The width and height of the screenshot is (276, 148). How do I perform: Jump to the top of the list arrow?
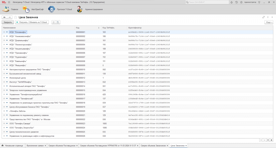[261, 140]
